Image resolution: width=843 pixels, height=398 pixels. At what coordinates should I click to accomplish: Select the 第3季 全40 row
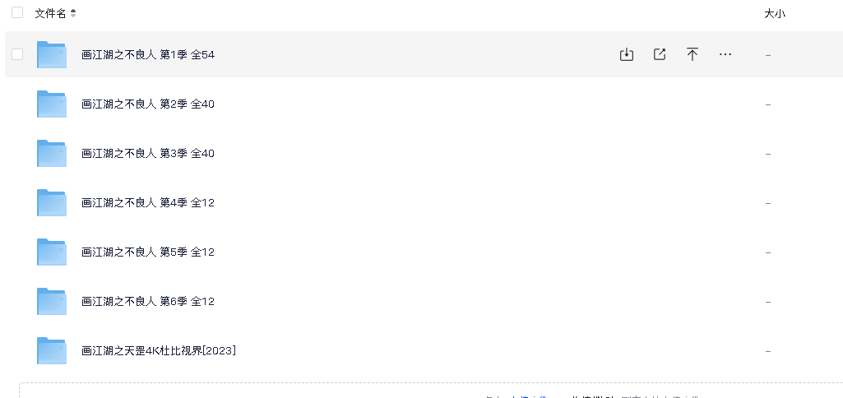pos(424,153)
